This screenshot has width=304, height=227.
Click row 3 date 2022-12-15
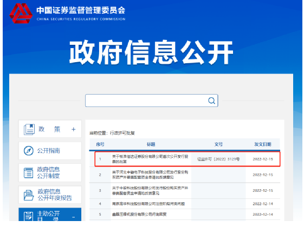coord(263,190)
